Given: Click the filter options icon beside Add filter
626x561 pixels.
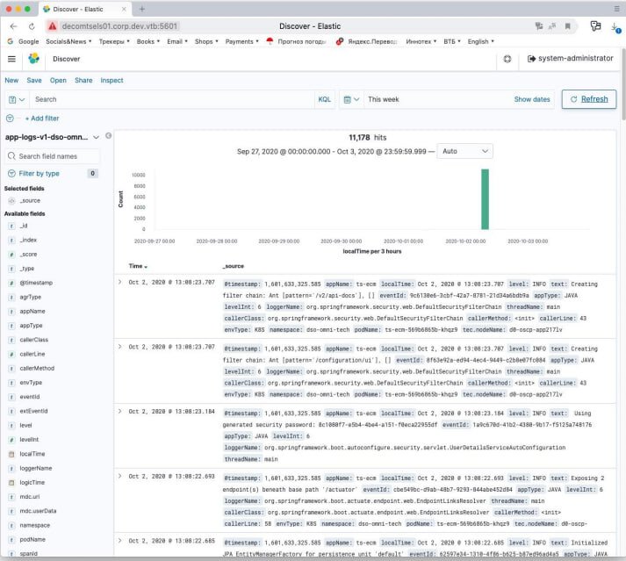Looking at the screenshot, I should coord(10,119).
